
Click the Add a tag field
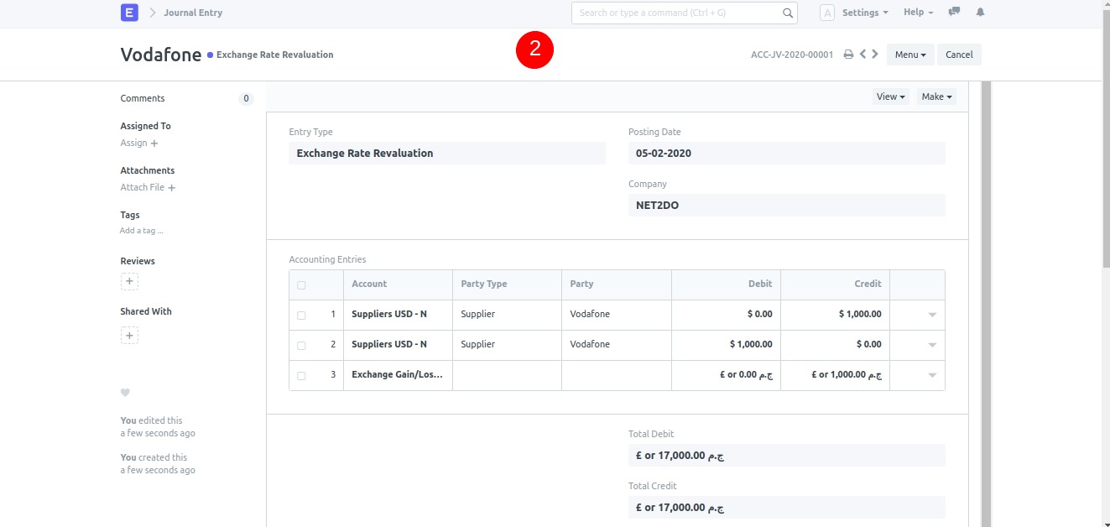click(142, 231)
